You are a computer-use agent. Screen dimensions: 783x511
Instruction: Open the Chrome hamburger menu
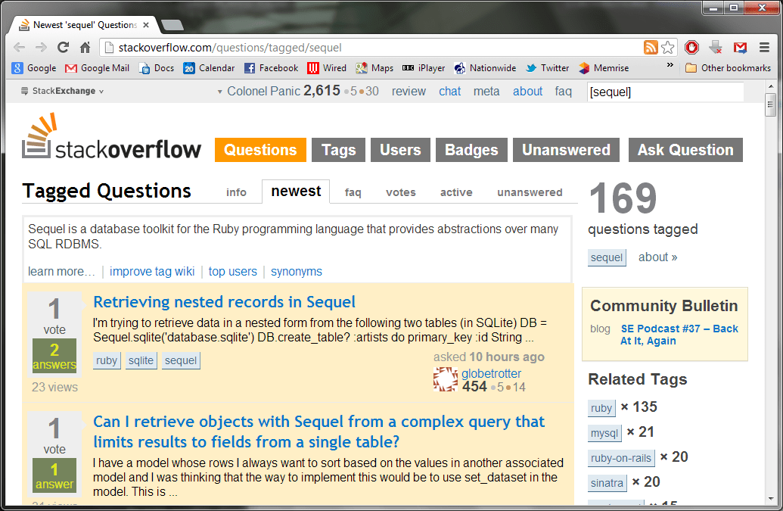(764, 48)
